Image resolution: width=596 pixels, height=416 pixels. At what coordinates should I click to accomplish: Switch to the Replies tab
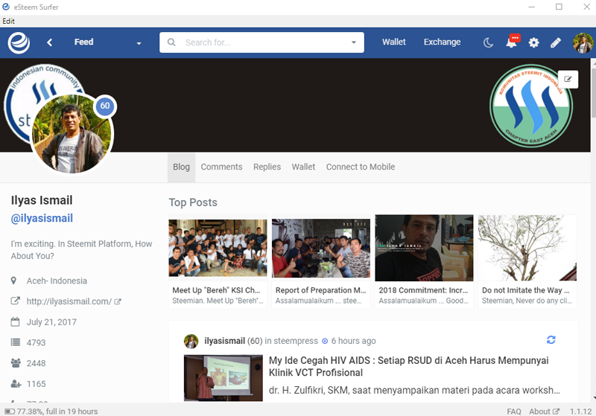pyautogui.click(x=267, y=167)
